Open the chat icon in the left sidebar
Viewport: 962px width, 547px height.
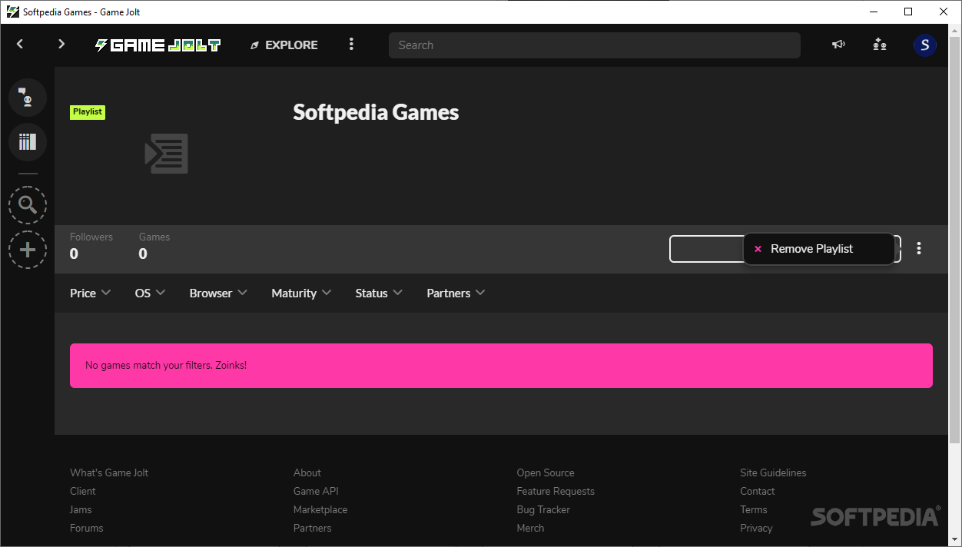(28, 98)
